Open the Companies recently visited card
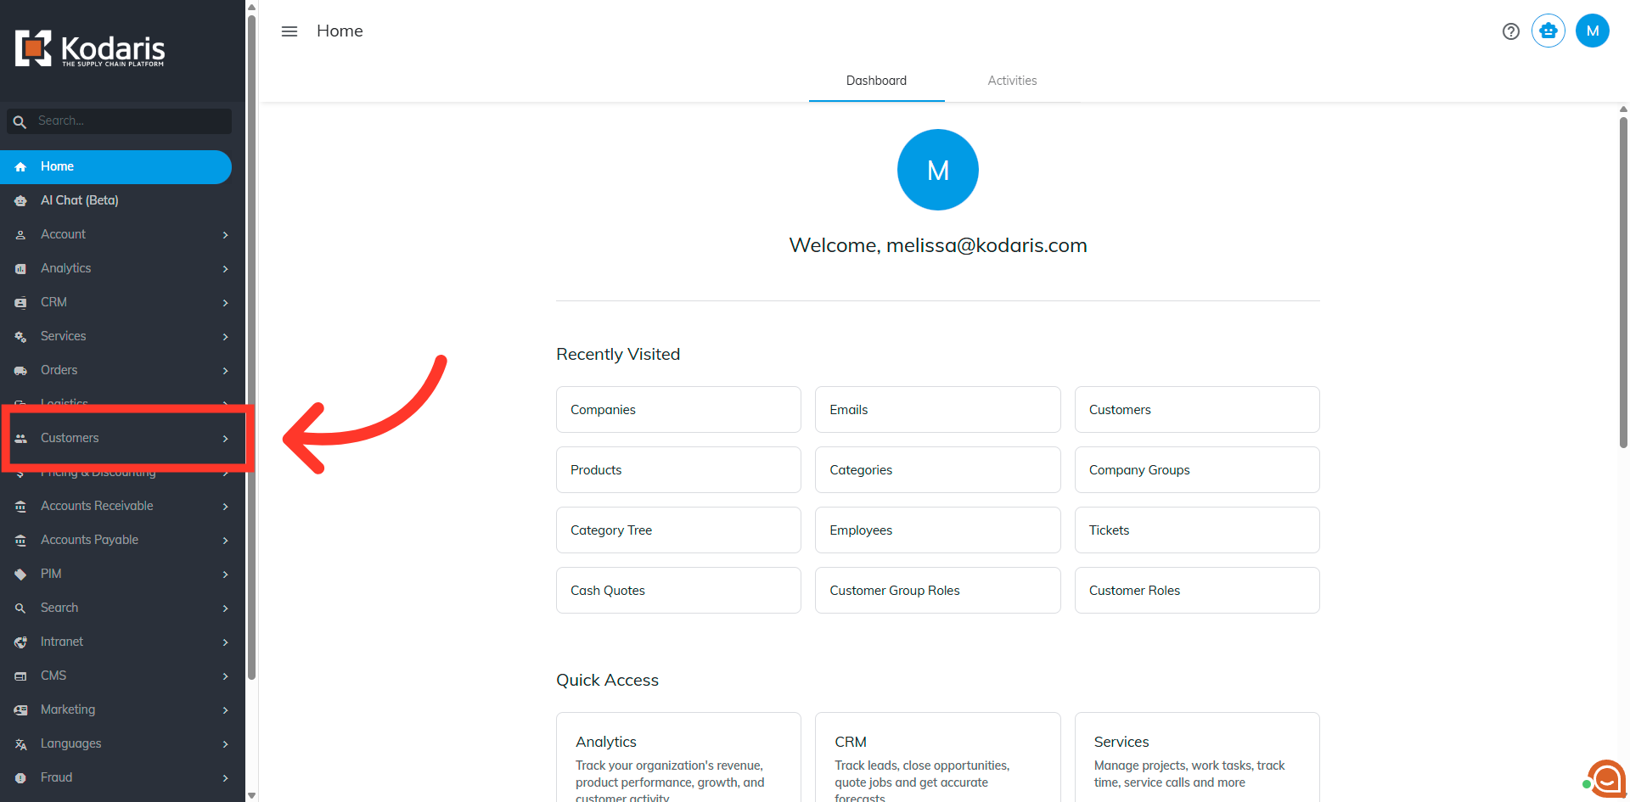 [x=678, y=410]
